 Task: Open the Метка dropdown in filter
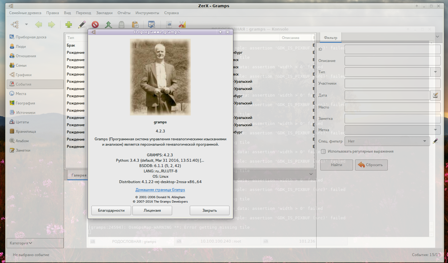click(392, 130)
